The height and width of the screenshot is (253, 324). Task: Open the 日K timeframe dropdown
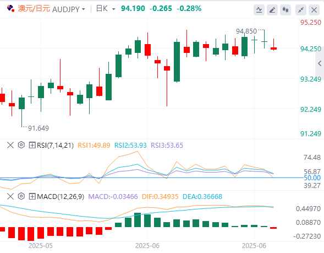[x=106, y=9]
